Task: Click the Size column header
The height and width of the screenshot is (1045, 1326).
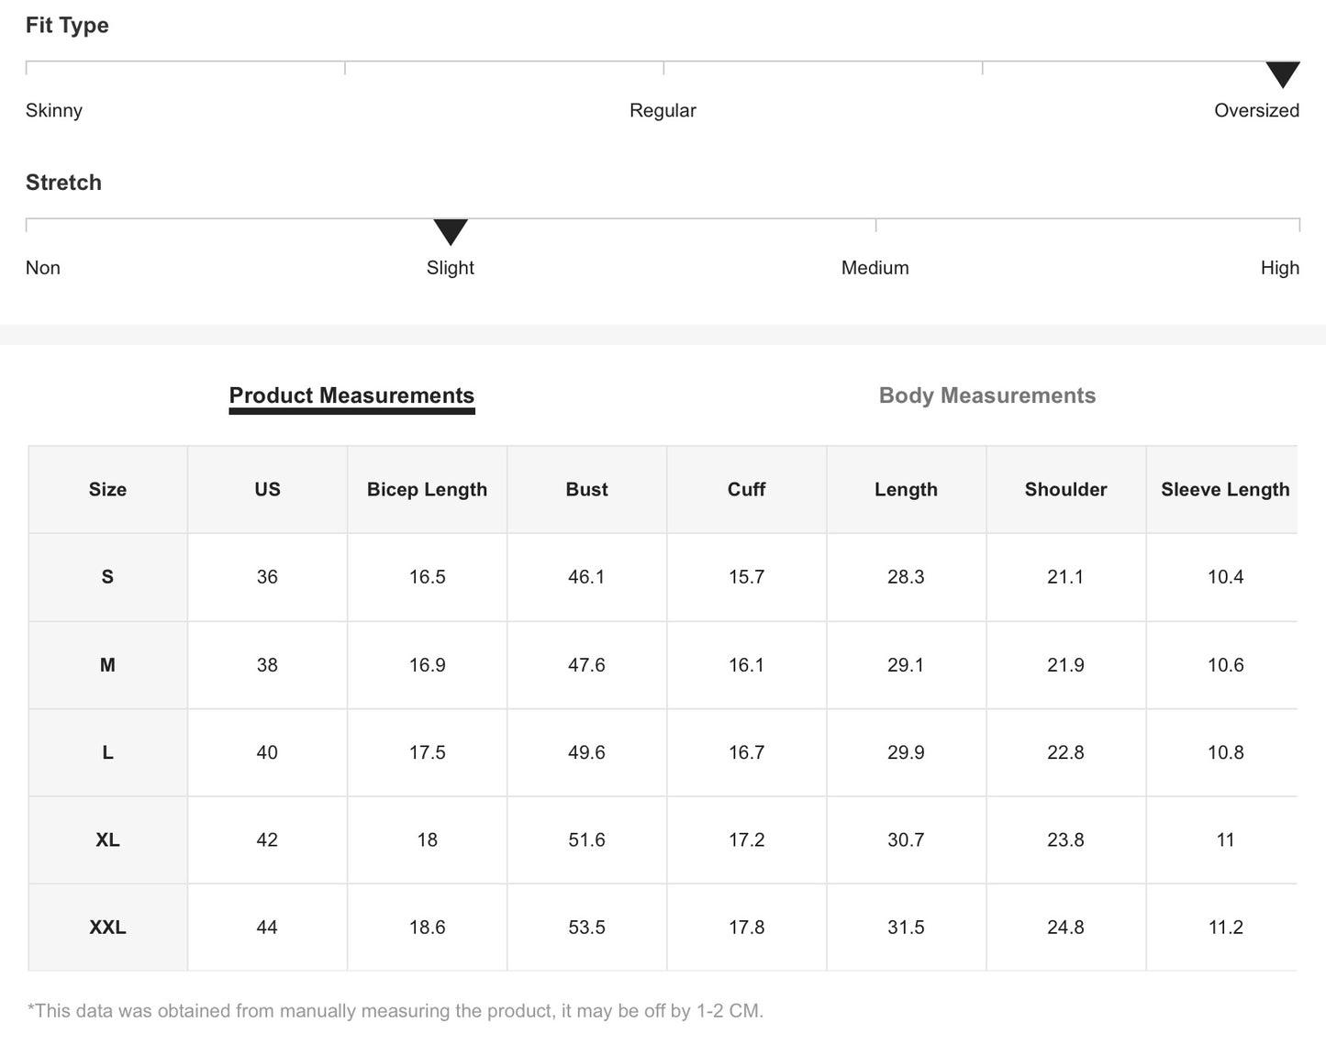Action: pos(107,490)
